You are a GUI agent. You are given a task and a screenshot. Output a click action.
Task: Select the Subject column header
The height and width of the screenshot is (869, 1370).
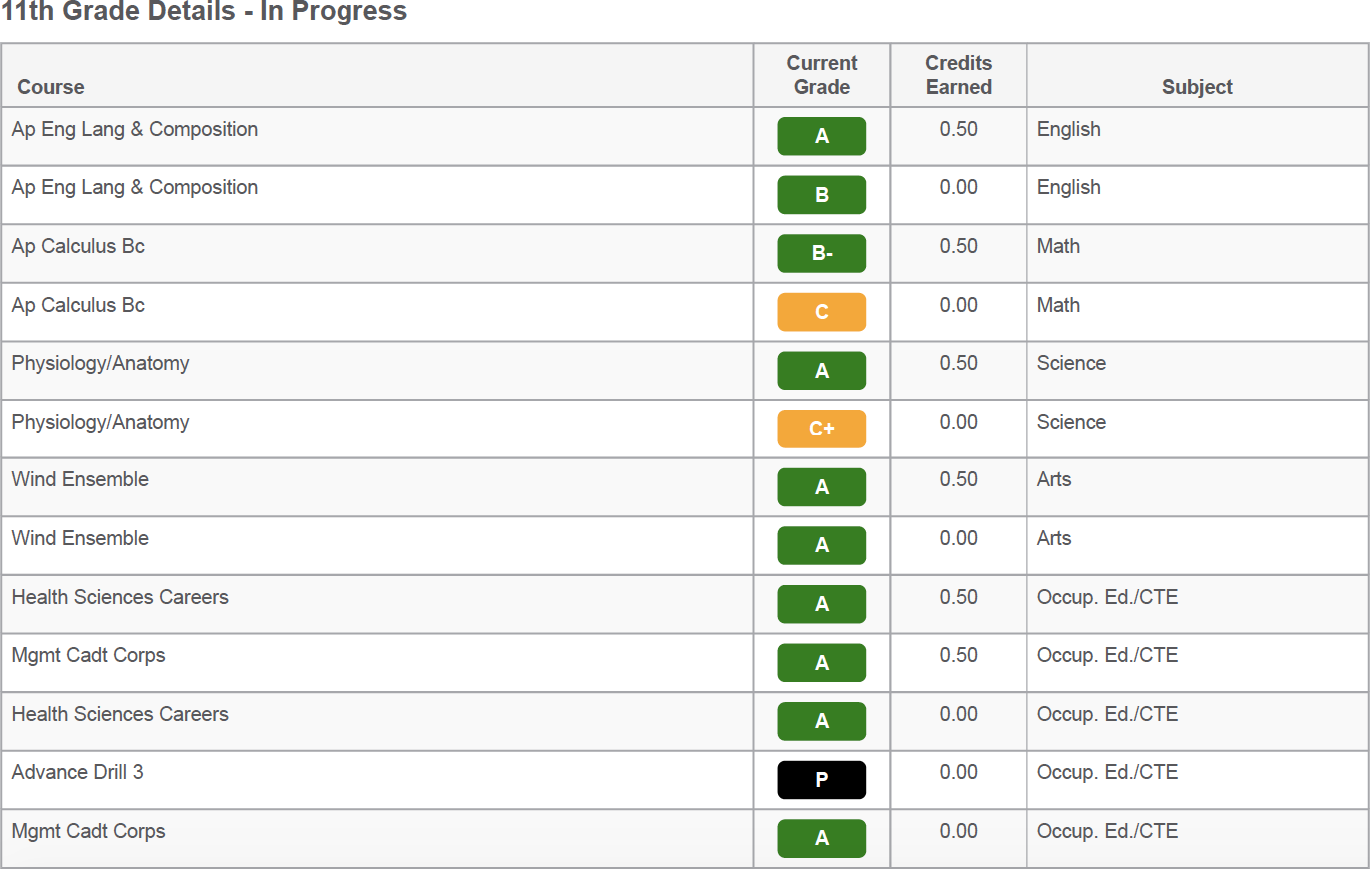(1197, 87)
